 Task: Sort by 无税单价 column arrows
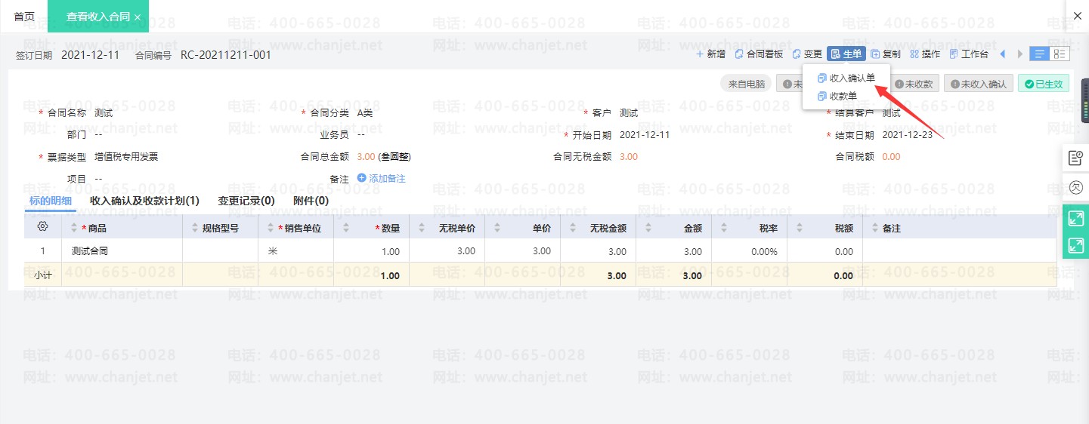coord(422,227)
